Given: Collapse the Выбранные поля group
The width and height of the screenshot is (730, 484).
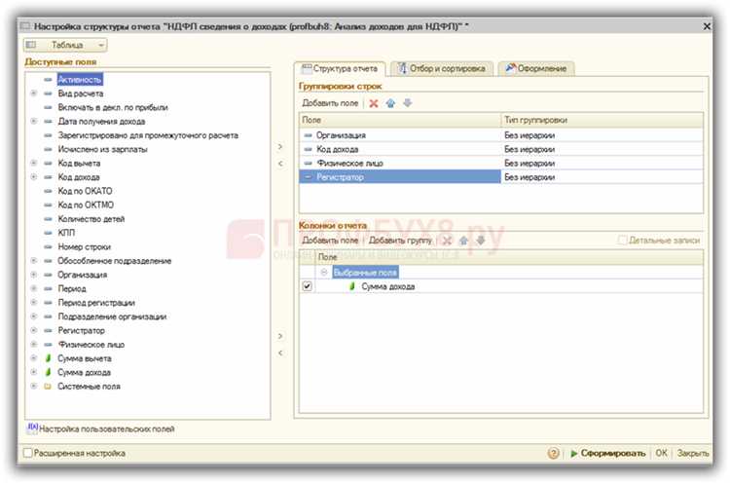Looking at the screenshot, I should 324,272.
